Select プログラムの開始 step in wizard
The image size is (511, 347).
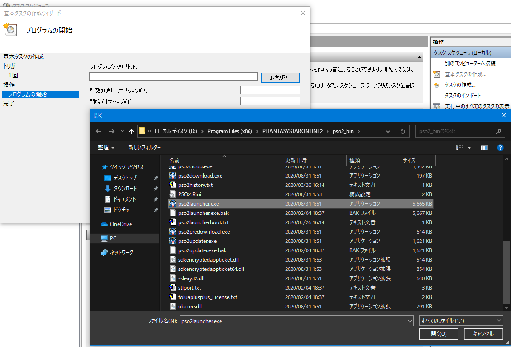41,94
